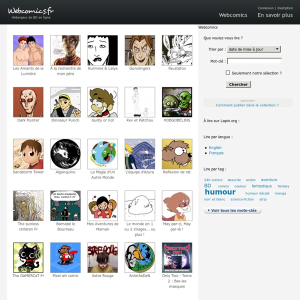This screenshot has width=300, height=300.
Task: Open the Connexion link
Action: 265,8
